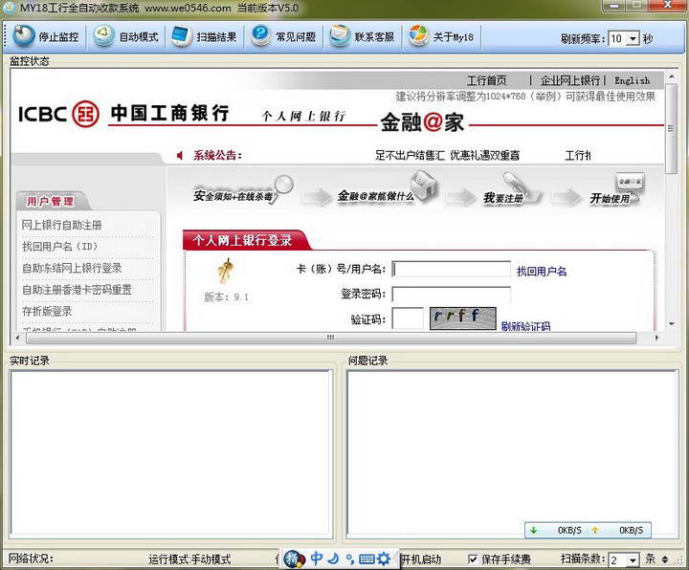689x570 pixels.
Task: Click 网络状况 status label
Action: point(31,559)
